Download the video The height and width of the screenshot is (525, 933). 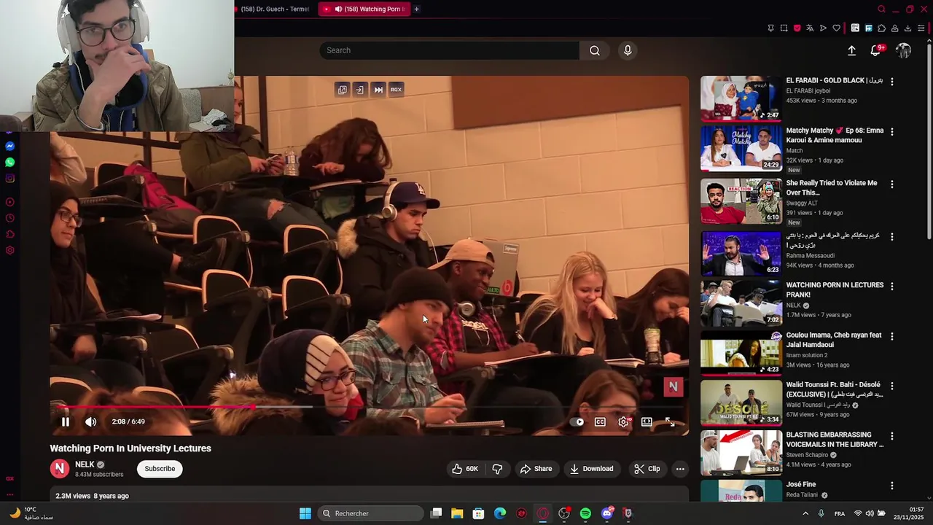coord(591,469)
